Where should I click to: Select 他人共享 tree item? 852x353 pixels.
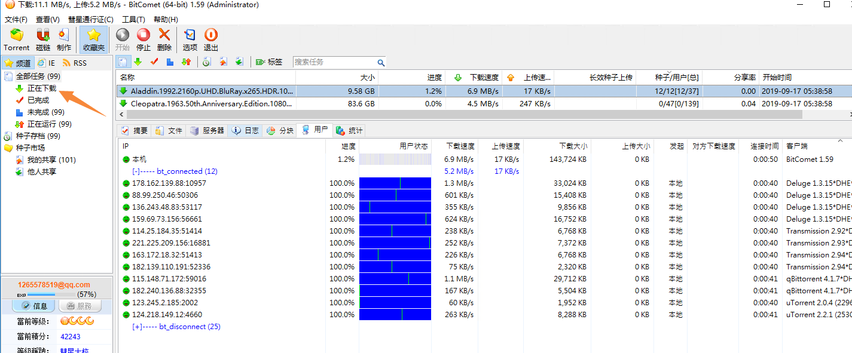(42, 171)
